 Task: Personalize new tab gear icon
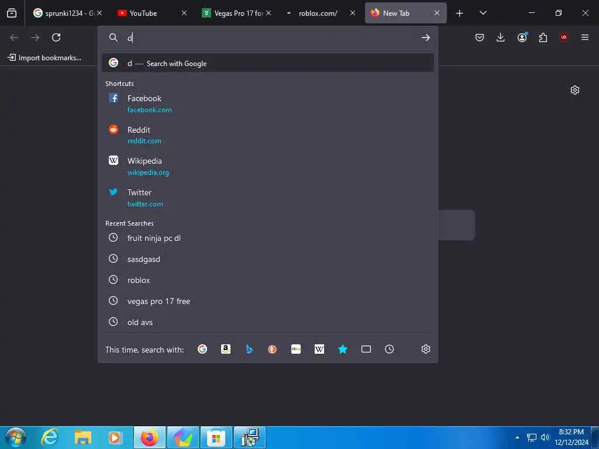click(x=575, y=90)
